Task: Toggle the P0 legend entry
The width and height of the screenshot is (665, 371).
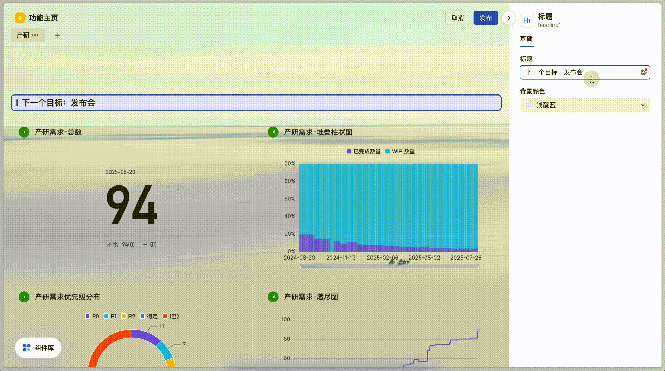Action: (x=92, y=316)
